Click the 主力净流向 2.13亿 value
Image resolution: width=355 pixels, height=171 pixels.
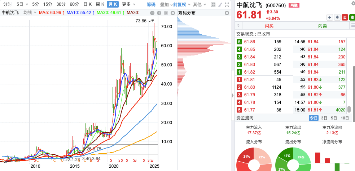(332, 133)
